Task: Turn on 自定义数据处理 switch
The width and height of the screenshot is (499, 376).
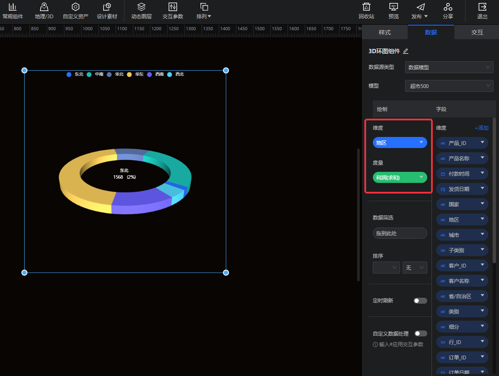Action: coord(420,333)
